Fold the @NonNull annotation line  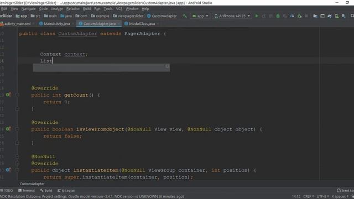tap(17, 156)
